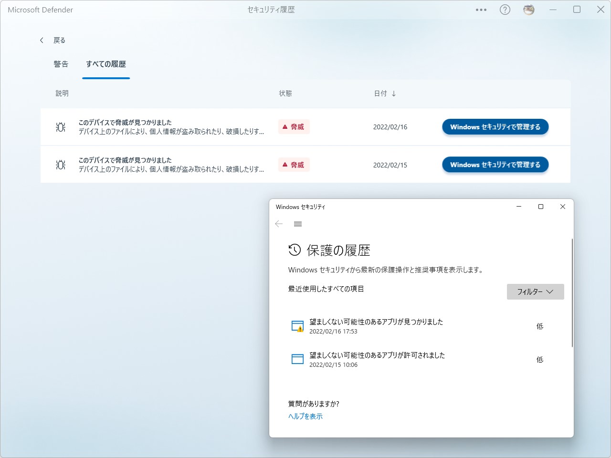Click the 低 severity of the 17:53 entry
Screen dimensions: 611x458
(540, 326)
